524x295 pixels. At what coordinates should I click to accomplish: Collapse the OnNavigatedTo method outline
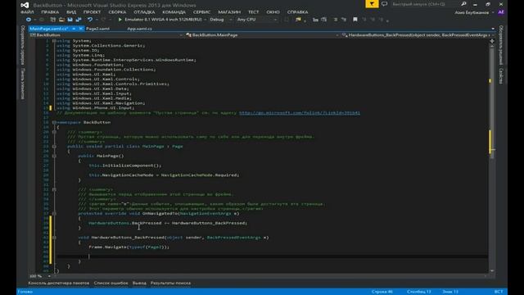click(54, 214)
